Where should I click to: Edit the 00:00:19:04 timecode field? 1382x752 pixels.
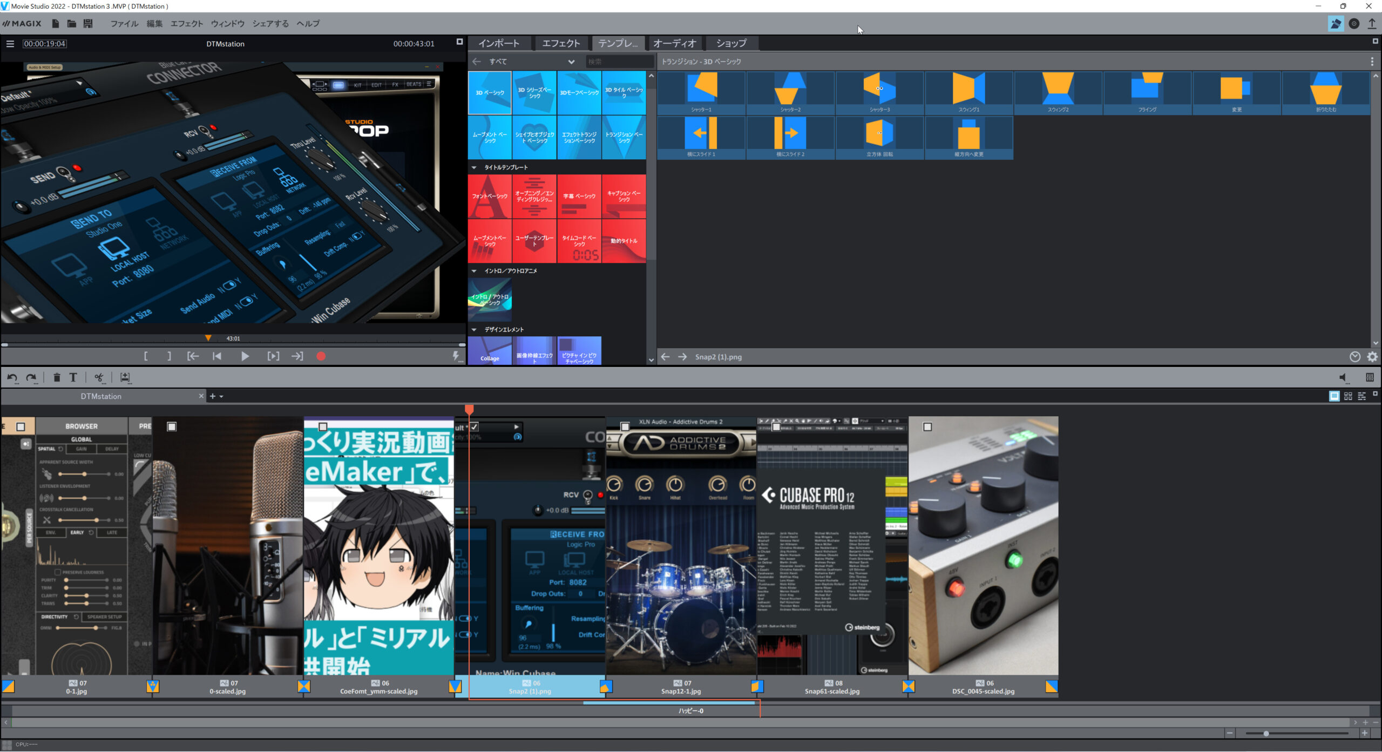click(x=44, y=44)
